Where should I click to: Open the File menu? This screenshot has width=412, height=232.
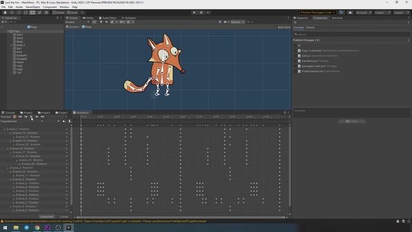[x=3, y=7]
